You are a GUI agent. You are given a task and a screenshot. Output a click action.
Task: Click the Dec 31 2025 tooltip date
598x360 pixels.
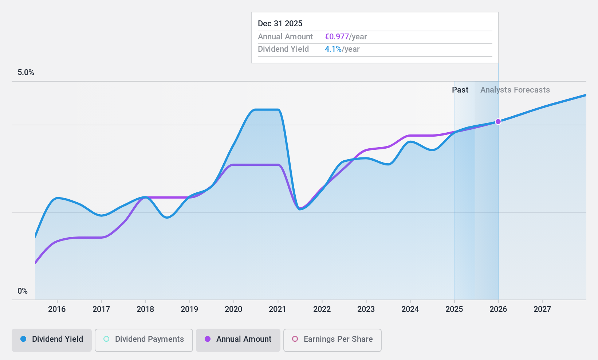280,24
